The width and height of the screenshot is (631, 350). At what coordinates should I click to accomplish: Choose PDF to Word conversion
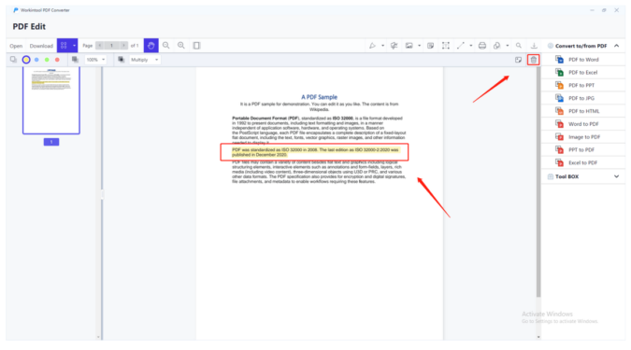(x=583, y=60)
